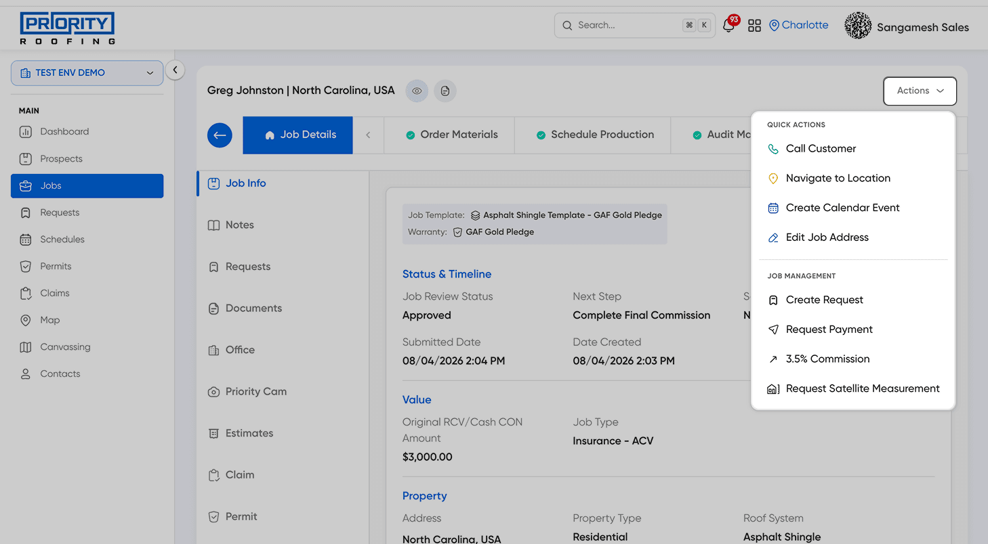Choose Navigate to Location

(853, 179)
